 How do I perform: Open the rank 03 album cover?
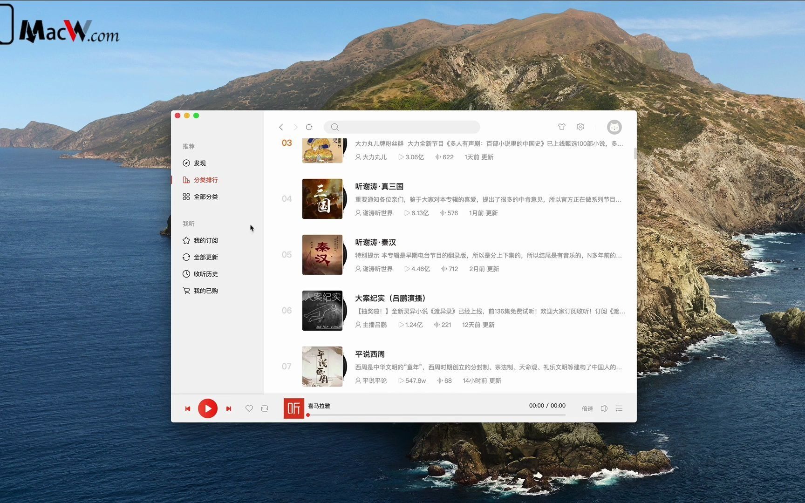[x=322, y=150]
